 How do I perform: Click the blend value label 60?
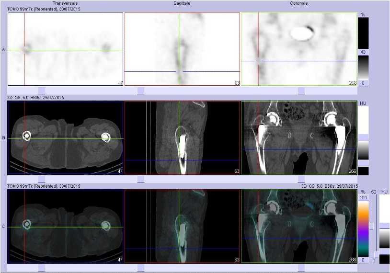(x=374, y=192)
